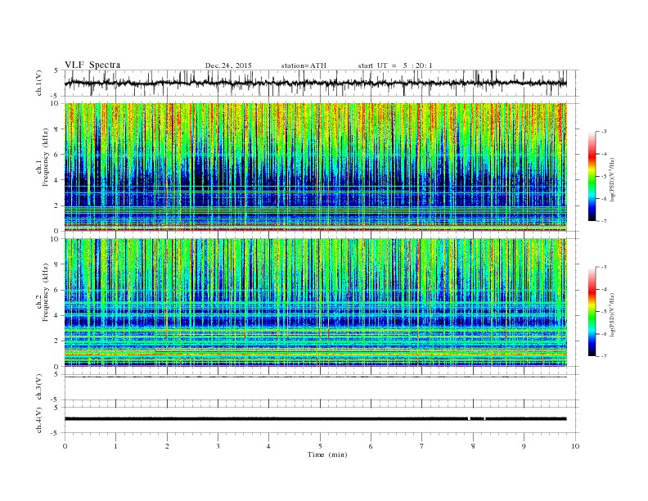Click the "7" minute tick label on time axis

(x=422, y=446)
